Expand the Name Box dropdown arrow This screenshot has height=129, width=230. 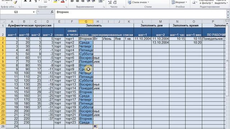coord(34,12)
